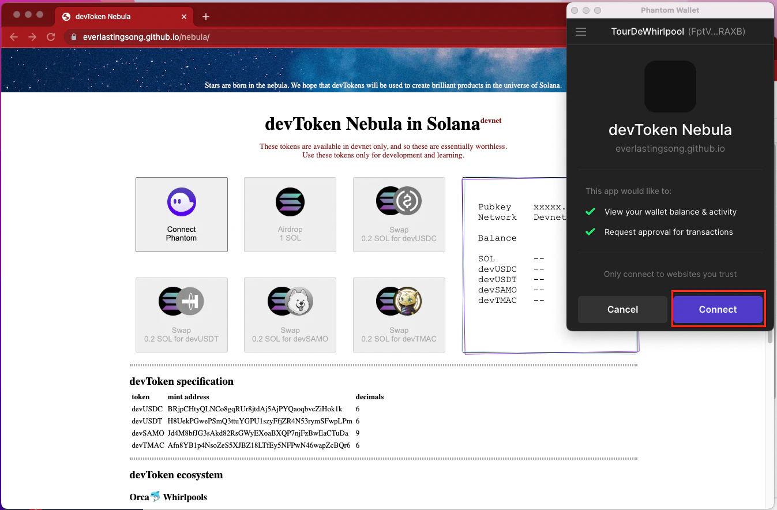This screenshot has width=777, height=510.
Task: Click the 'devToken specification' heading
Action: (x=182, y=381)
